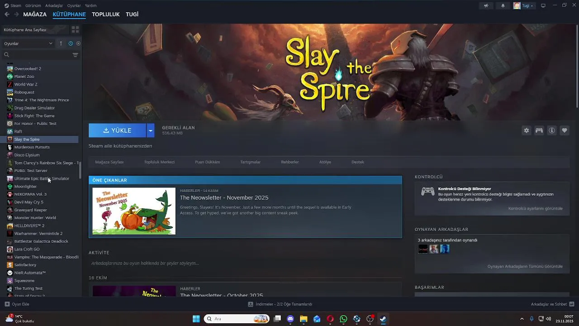Open WhatsApp from the taskbar
This screenshot has height=326, width=579.
tap(343, 319)
